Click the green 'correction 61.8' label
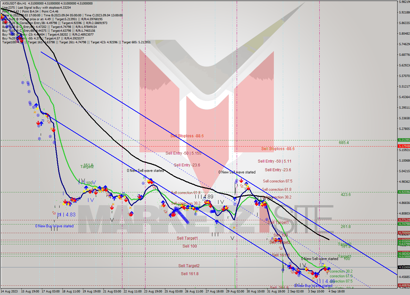Screen dimensions: 410x295 click(x=341, y=276)
